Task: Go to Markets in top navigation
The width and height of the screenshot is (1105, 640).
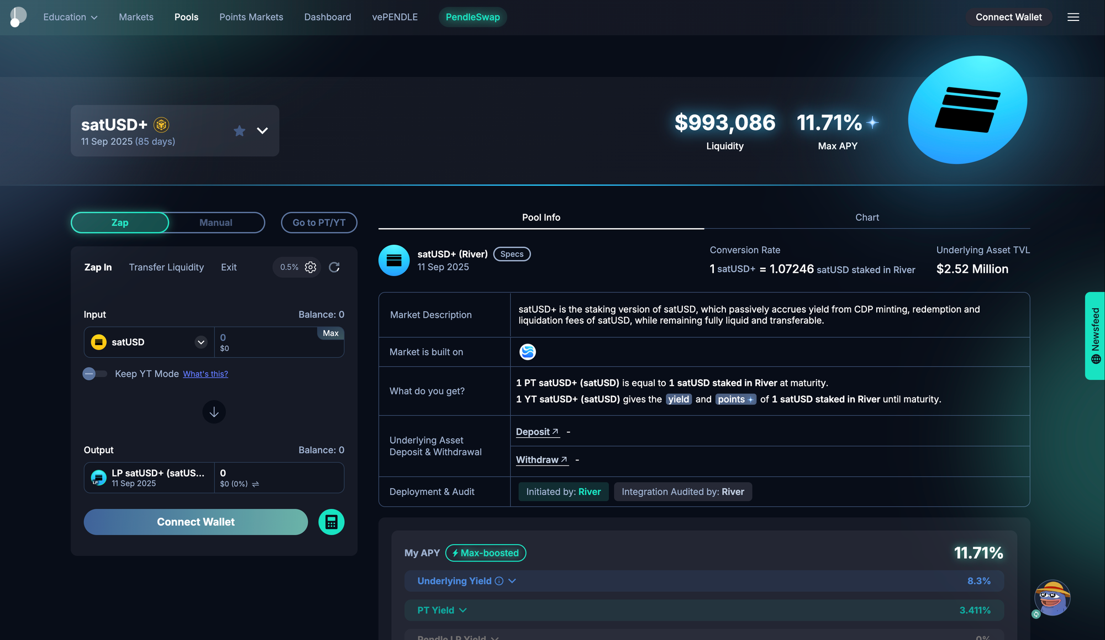Action: (x=136, y=17)
